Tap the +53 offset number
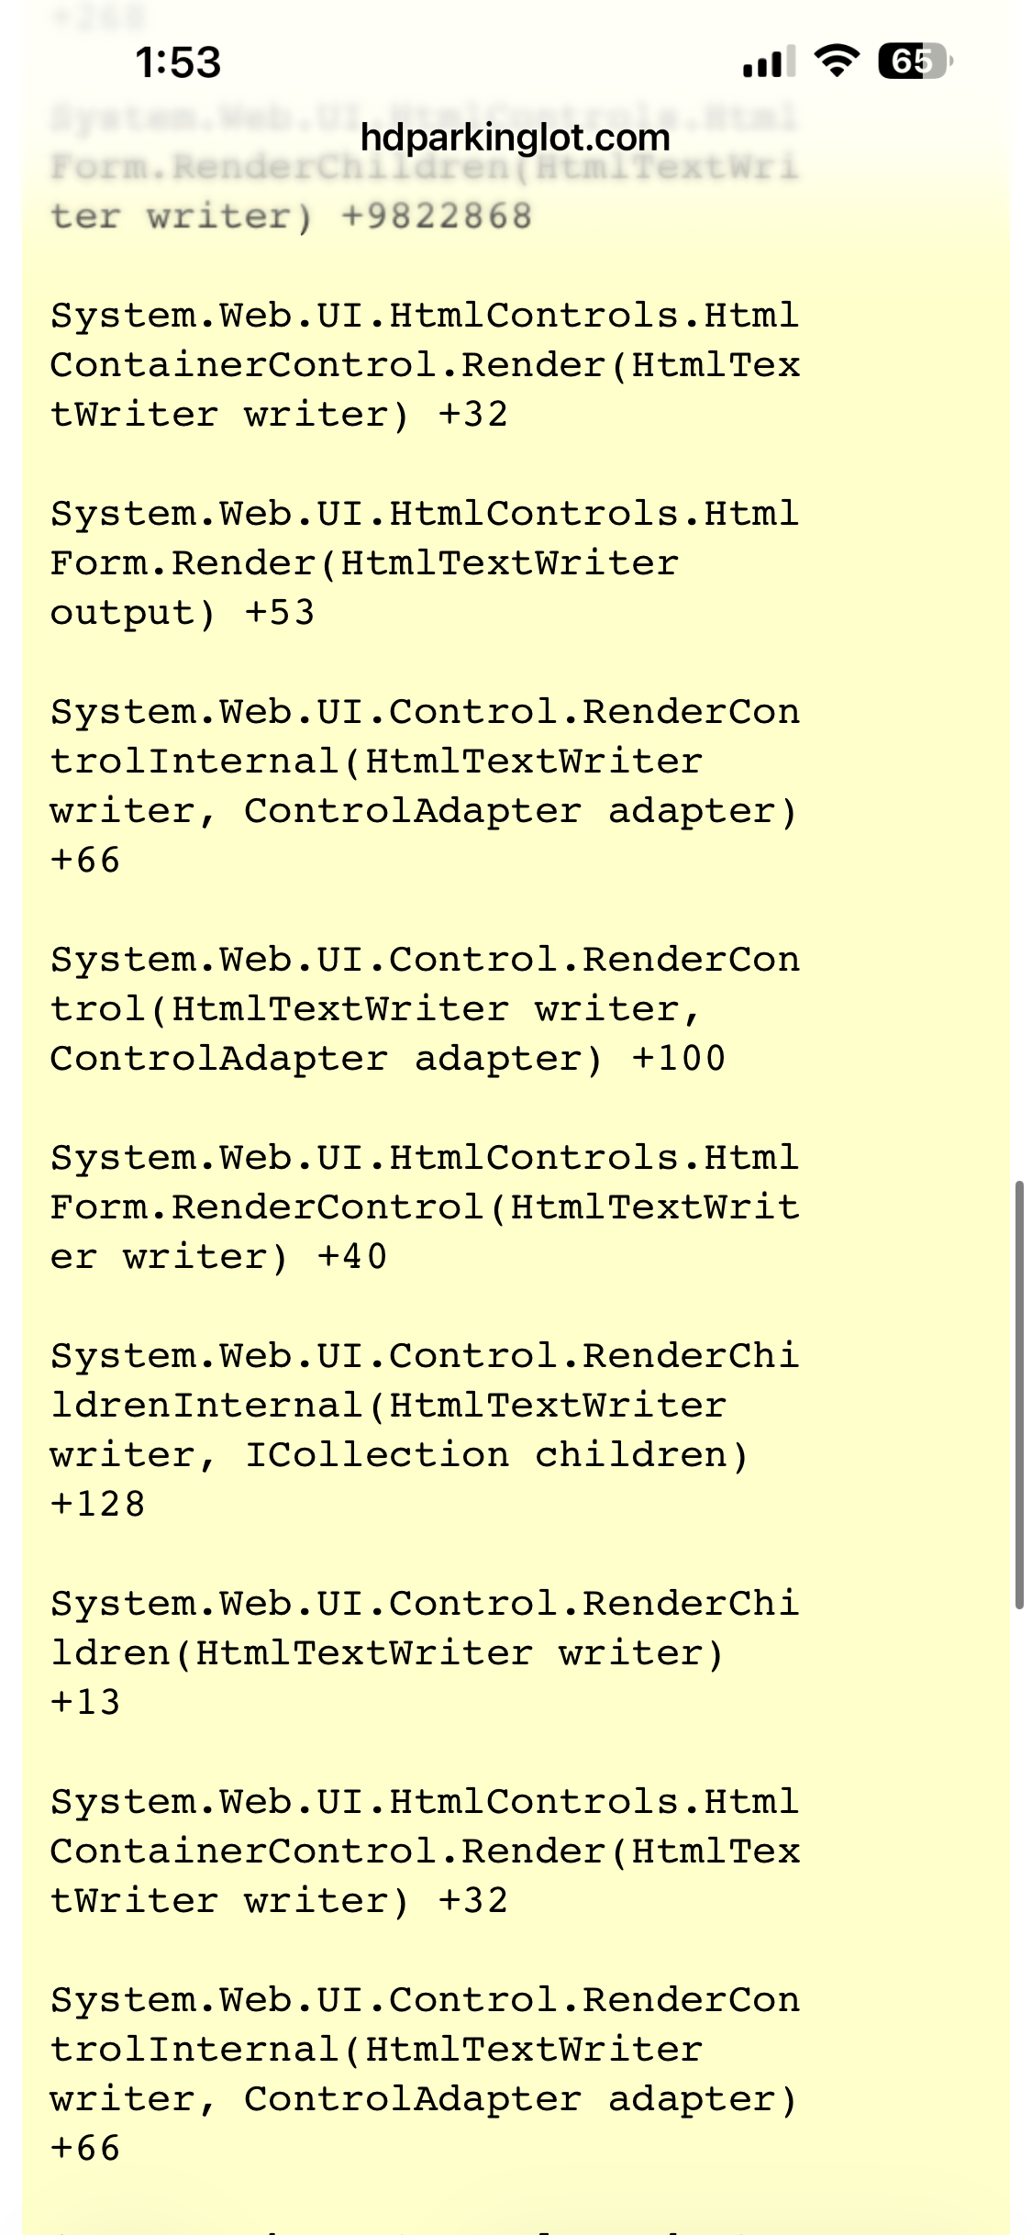This screenshot has height=2235, width=1032. 280,612
